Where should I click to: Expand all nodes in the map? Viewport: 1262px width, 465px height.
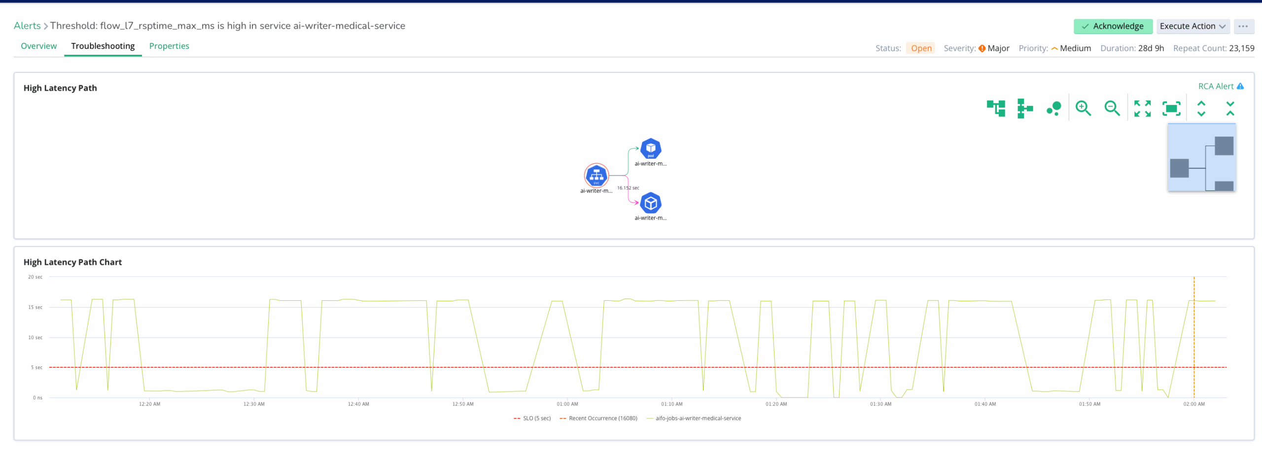pyautogui.click(x=1202, y=107)
